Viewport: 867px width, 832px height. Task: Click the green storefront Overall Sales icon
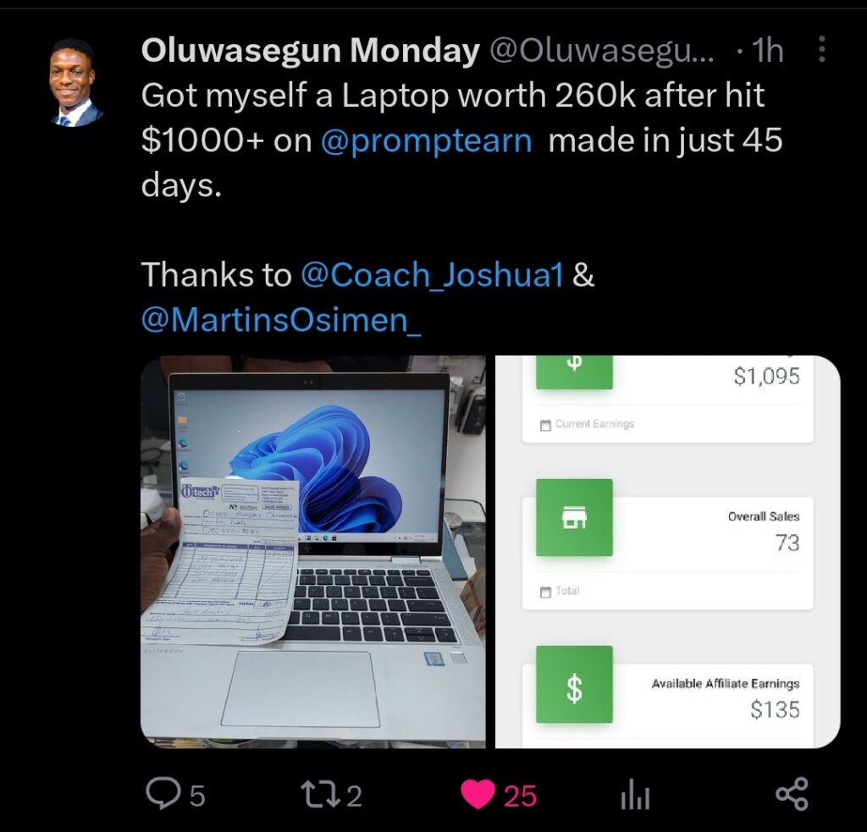tap(575, 517)
